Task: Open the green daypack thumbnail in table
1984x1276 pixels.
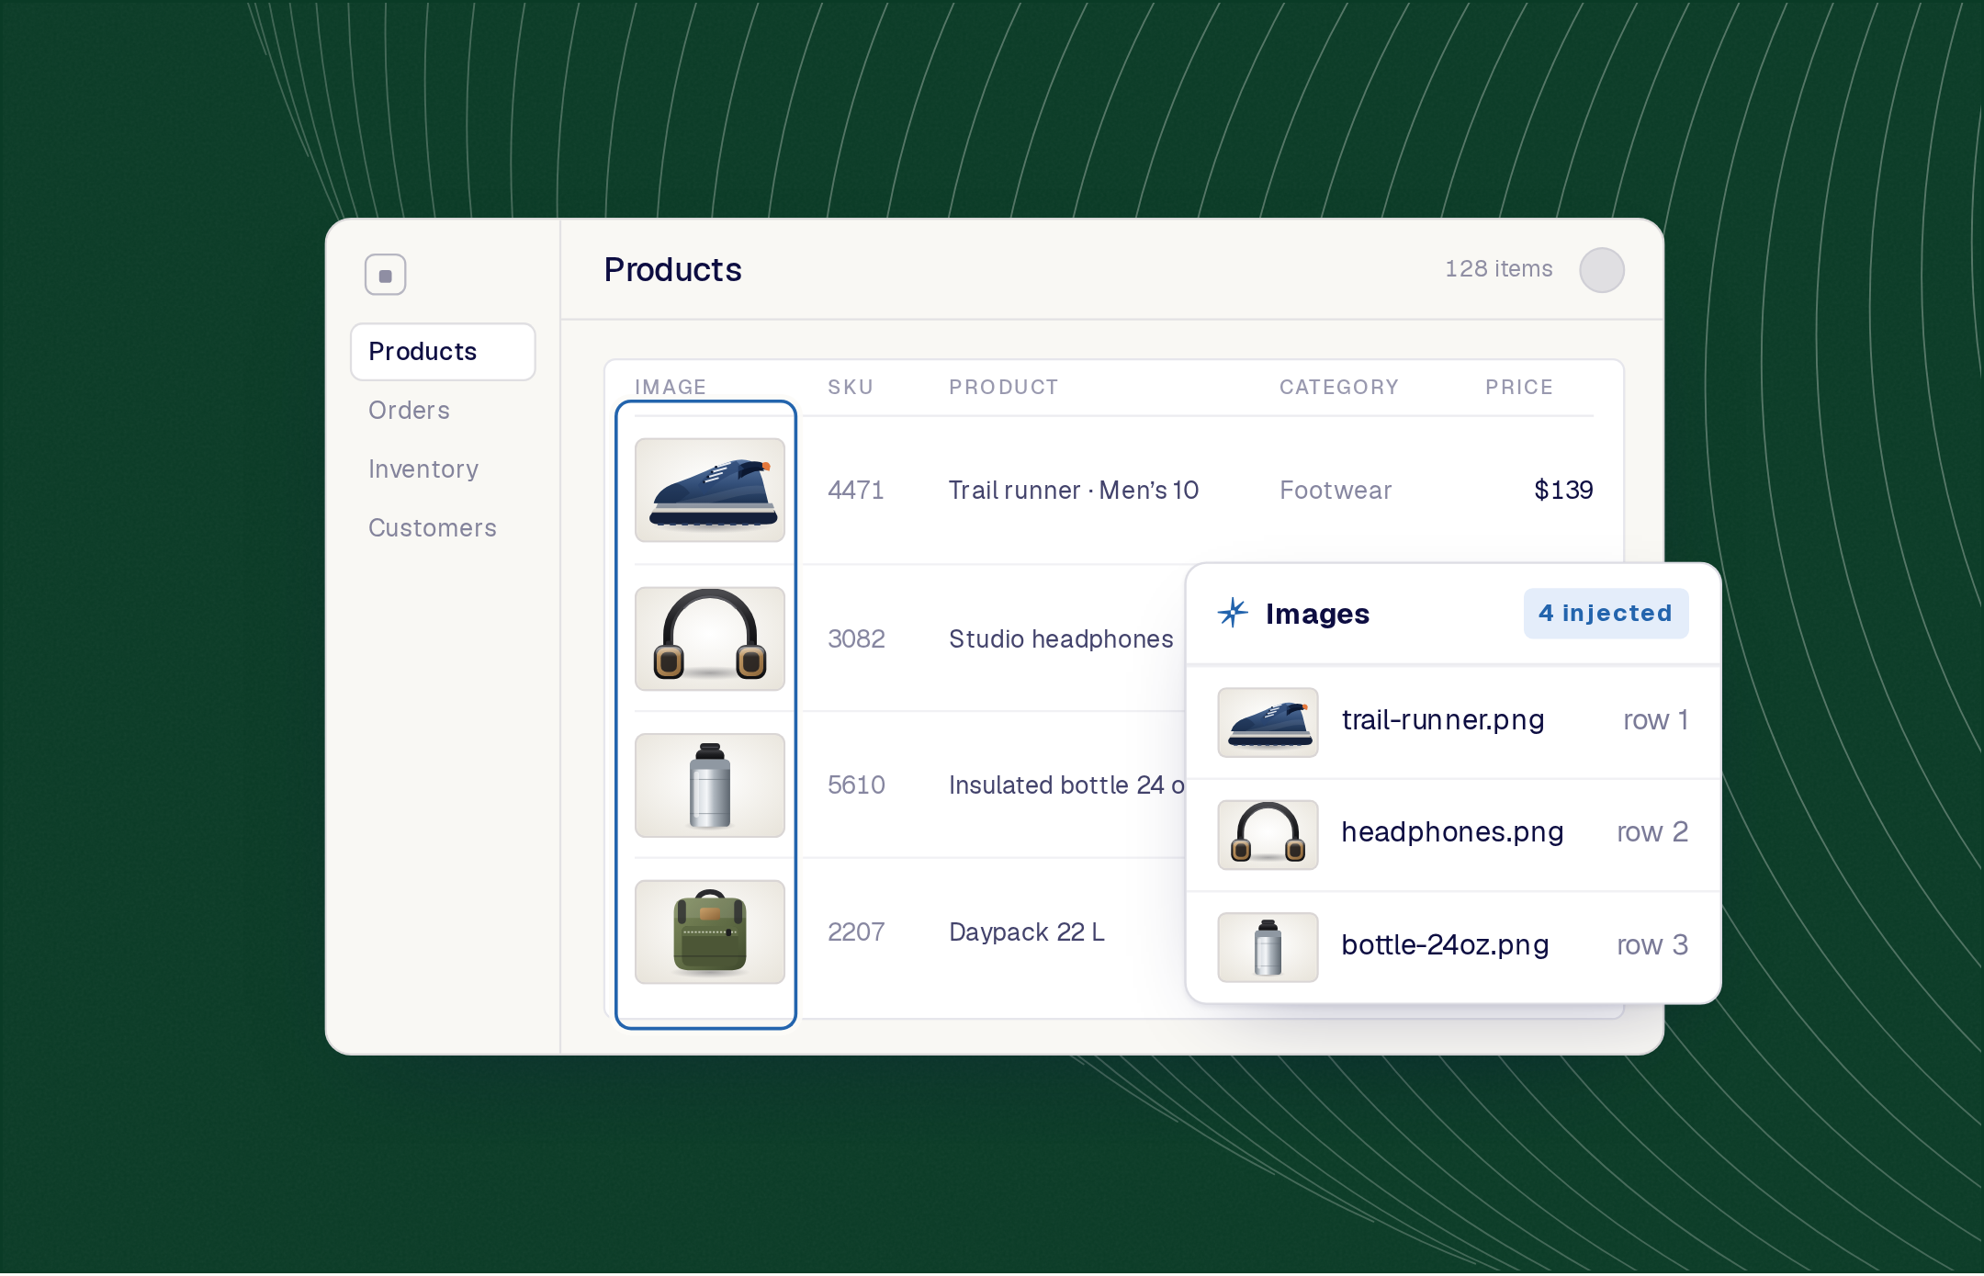Action: pos(710,932)
